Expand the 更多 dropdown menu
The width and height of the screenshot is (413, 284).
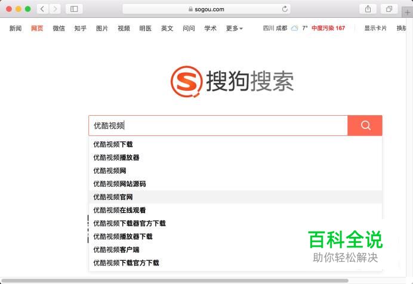[x=234, y=28]
